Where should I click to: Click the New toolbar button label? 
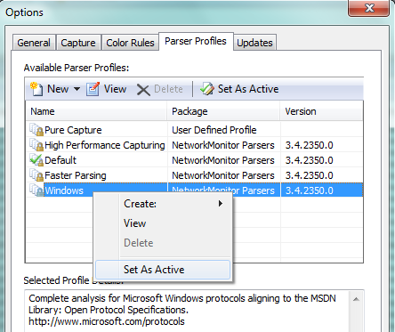(58, 89)
